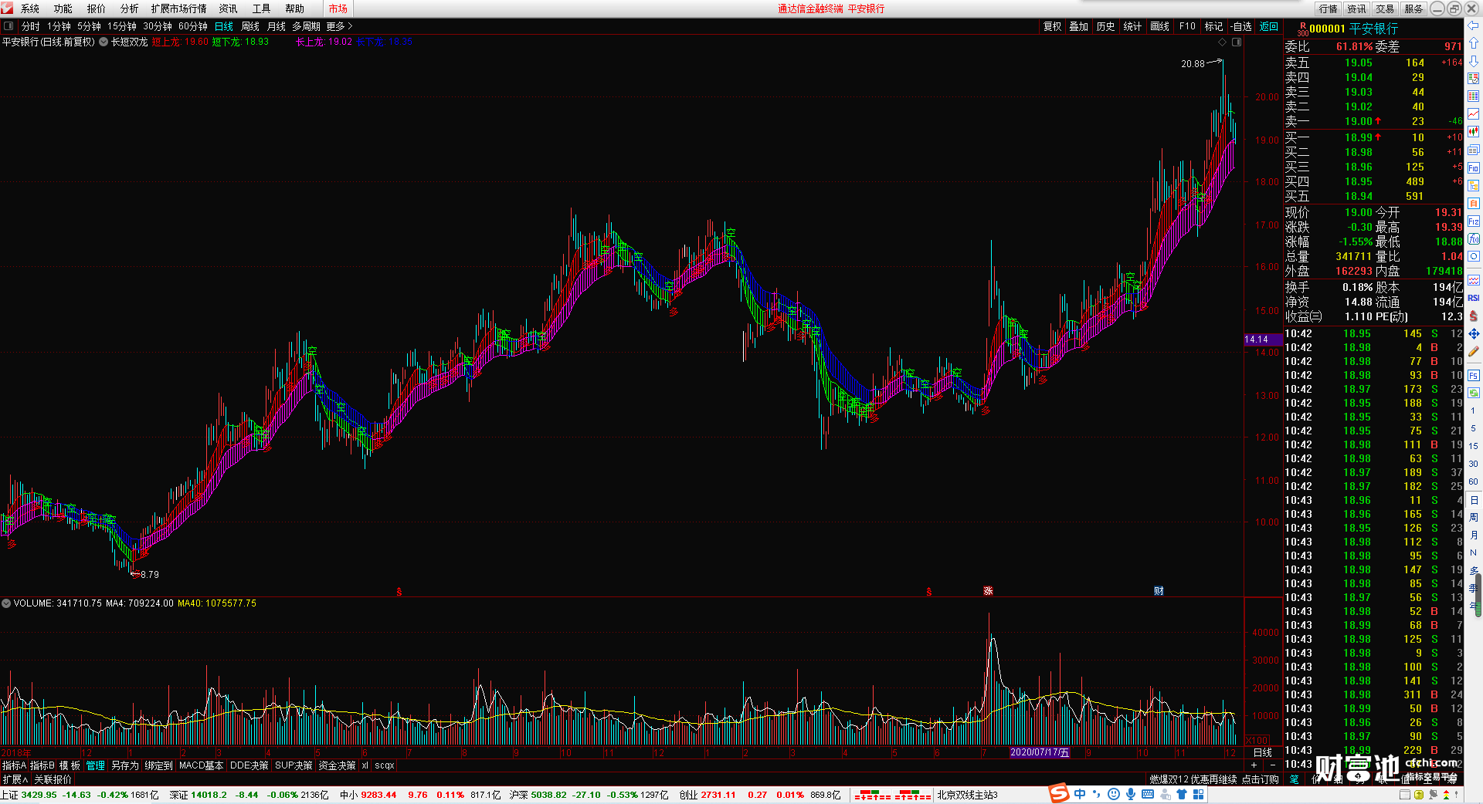Open the F10 company info sidebar icon

1473,167
